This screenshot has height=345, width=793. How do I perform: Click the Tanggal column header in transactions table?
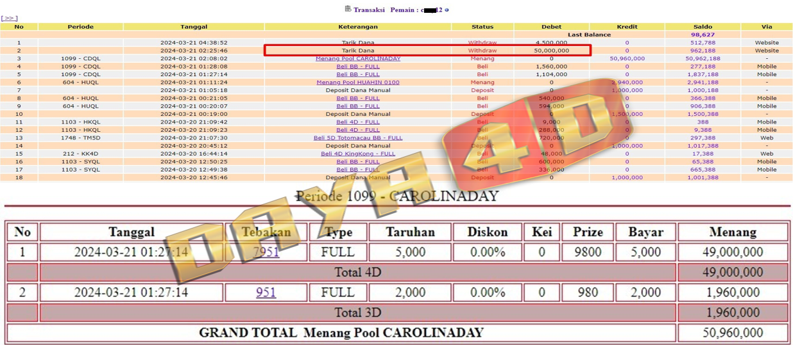pyautogui.click(x=194, y=27)
